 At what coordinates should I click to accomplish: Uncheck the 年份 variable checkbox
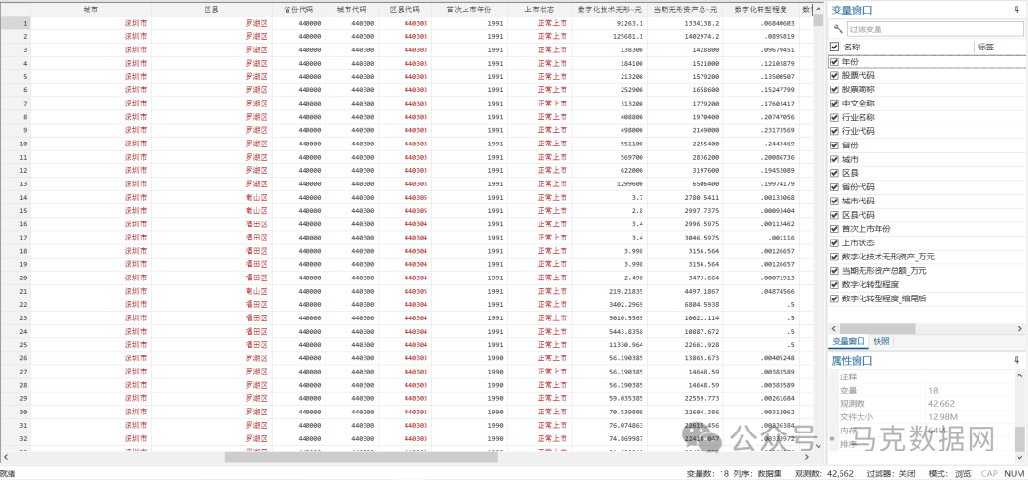(835, 62)
